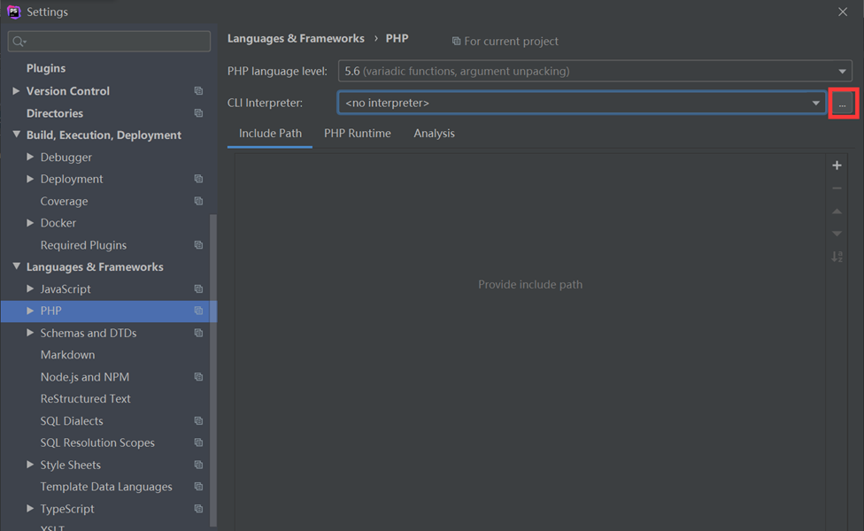
Task: Select ReStructured Text item
Action: pos(85,399)
